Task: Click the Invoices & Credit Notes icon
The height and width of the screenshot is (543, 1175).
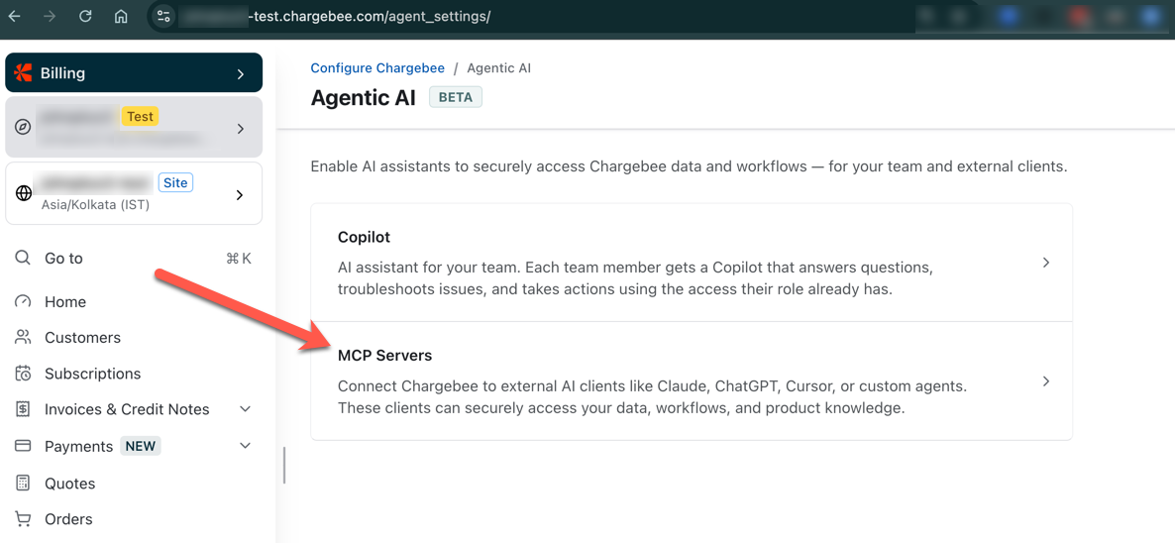Action: point(23,409)
